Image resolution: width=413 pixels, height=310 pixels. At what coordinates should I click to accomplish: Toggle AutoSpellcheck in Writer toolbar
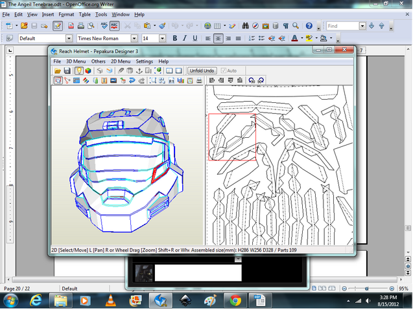click(x=114, y=26)
